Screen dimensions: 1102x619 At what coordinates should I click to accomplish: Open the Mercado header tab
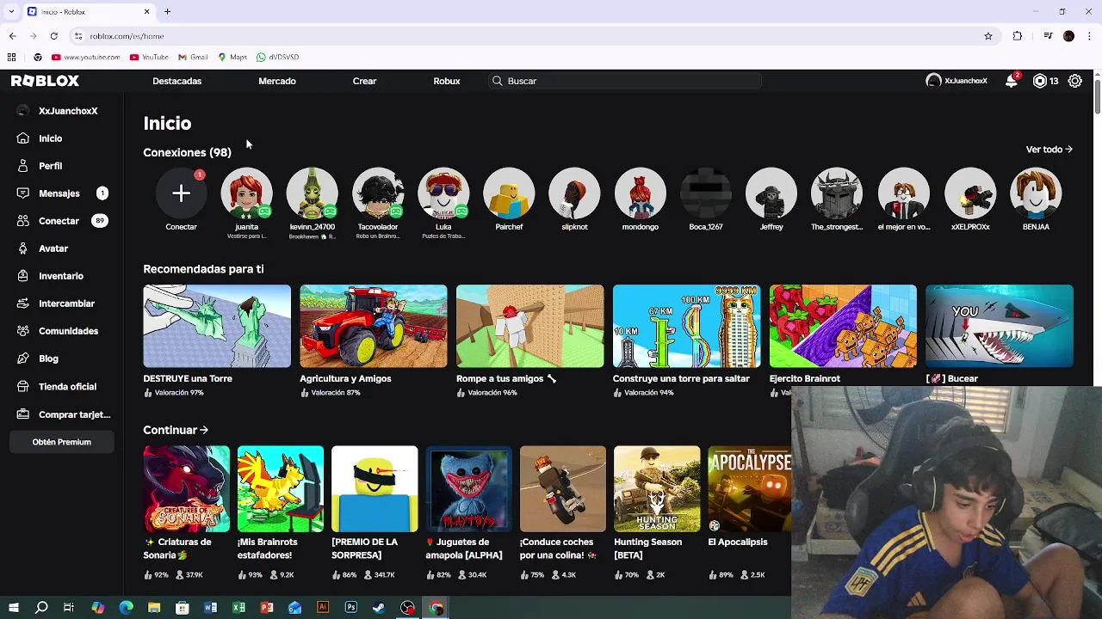pyautogui.click(x=277, y=81)
